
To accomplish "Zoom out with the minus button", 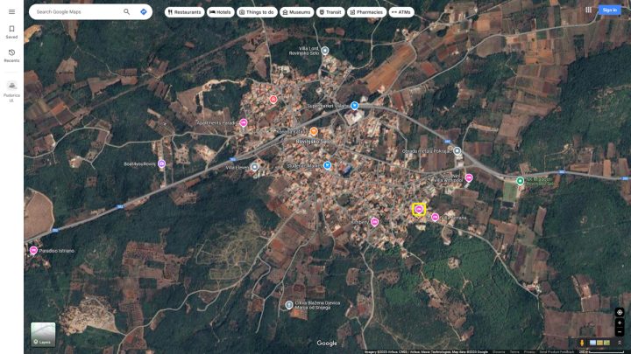I will [x=620, y=332].
